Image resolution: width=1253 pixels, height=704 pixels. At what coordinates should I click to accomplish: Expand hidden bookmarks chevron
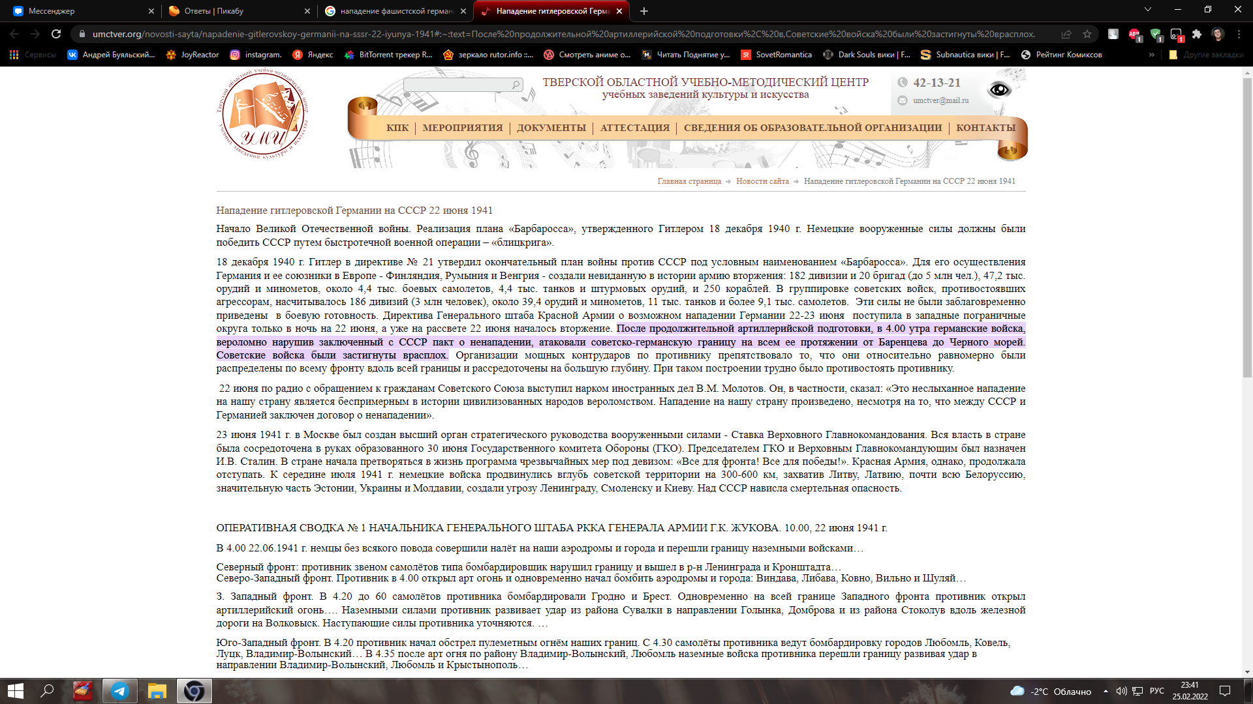click(x=1152, y=55)
